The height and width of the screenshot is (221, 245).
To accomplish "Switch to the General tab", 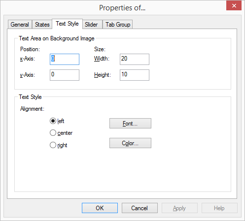I will [x=20, y=25].
